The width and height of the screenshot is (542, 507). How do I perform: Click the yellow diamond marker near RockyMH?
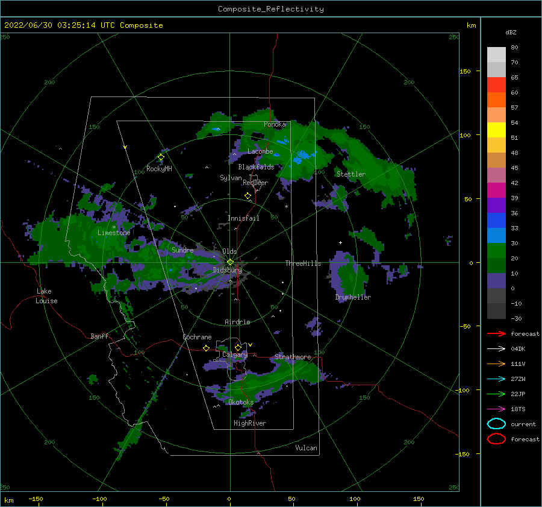point(161,157)
